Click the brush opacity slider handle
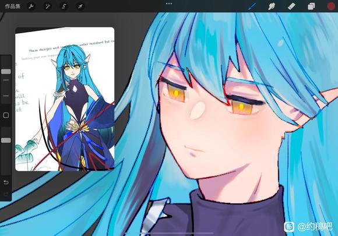338x236 pixels. [6, 140]
